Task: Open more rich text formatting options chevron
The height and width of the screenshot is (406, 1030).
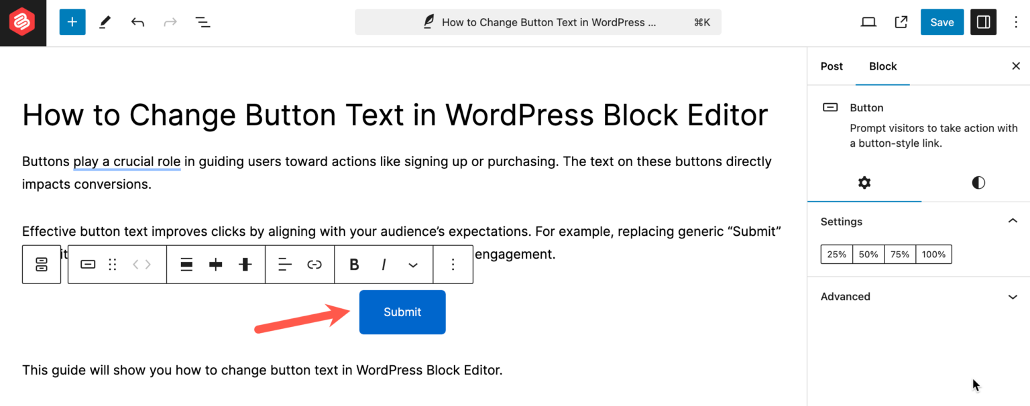Action: coord(413,264)
